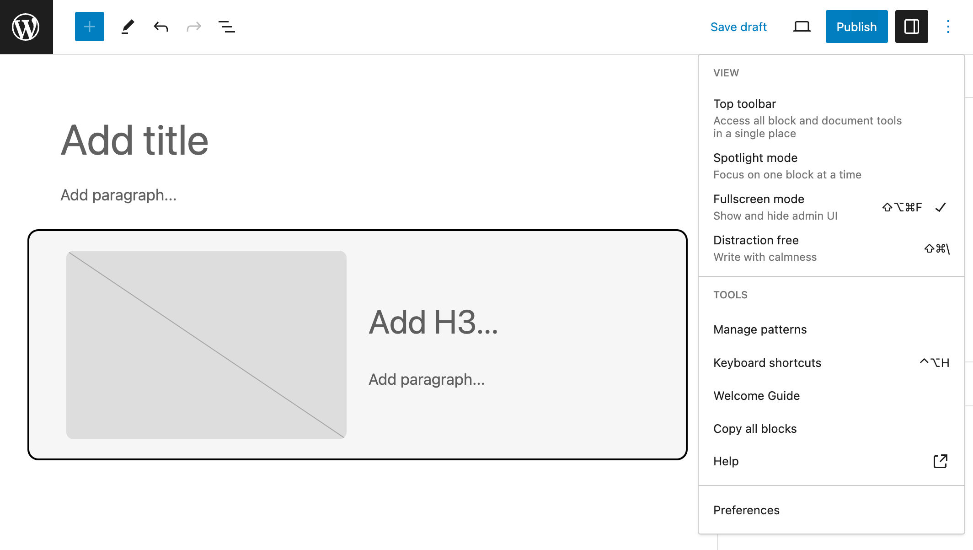
Task: Click the Undo arrow icon
Action: [x=160, y=27]
